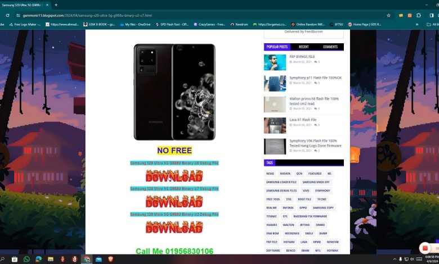
Task: Launch Brave browser from the taskbar
Action: 110,259
